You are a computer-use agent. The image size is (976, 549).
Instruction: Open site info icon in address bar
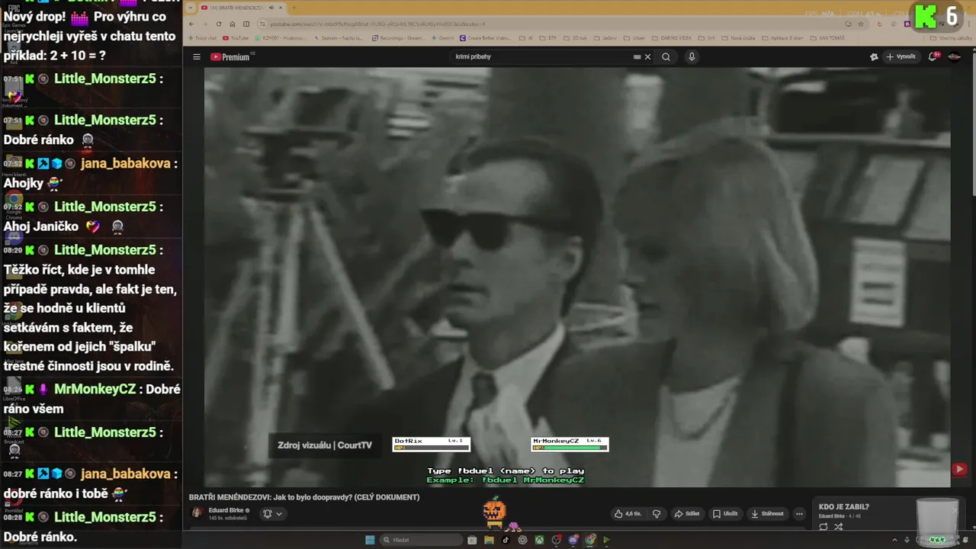[262, 24]
